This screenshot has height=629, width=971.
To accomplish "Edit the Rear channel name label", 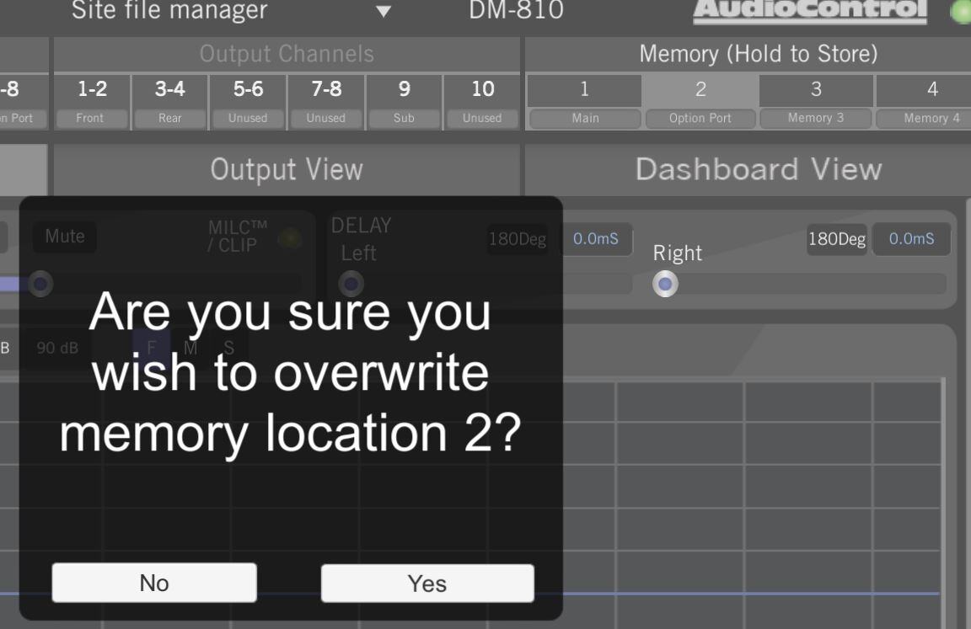I will pyautogui.click(x=169, y=118).
